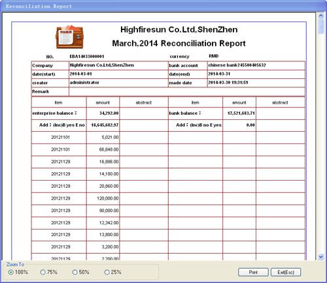Screen dimensions: 327x283
Task: Click the amount 20,860.00
Action: [x=109, y=186]
